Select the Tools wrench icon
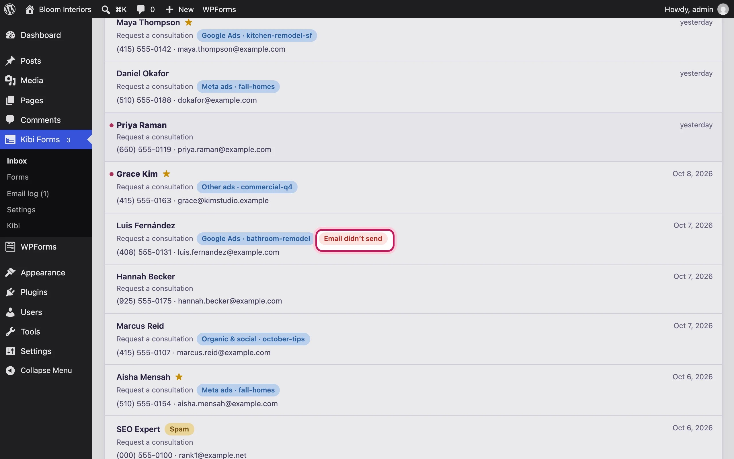This screenshot has height=459, width=734. (10, 332)
